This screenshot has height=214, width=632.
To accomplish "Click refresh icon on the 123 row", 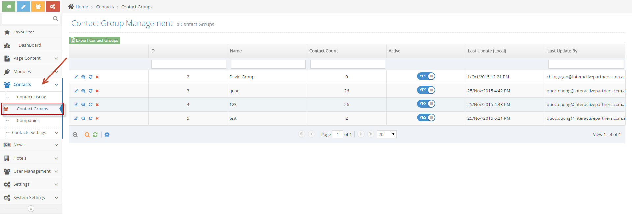I will tap(90, 105).
